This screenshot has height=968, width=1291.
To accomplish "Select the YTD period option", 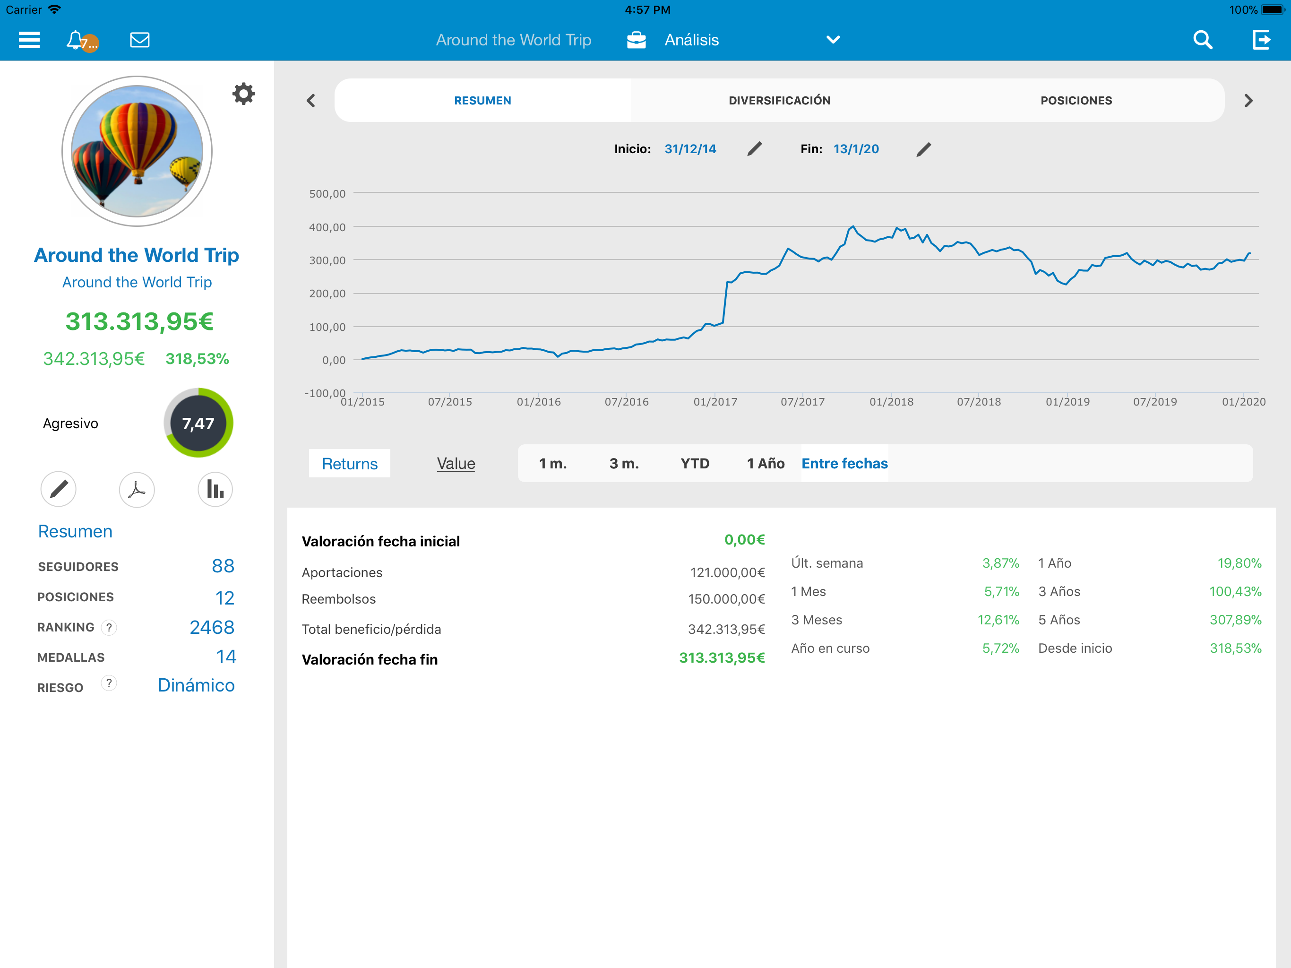I will [x=695, y=464].
